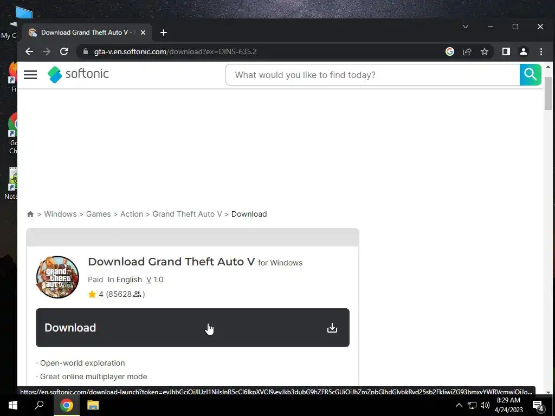
Task: Click the Download Grand Theft Auto V tab
Action: [87, 32]
